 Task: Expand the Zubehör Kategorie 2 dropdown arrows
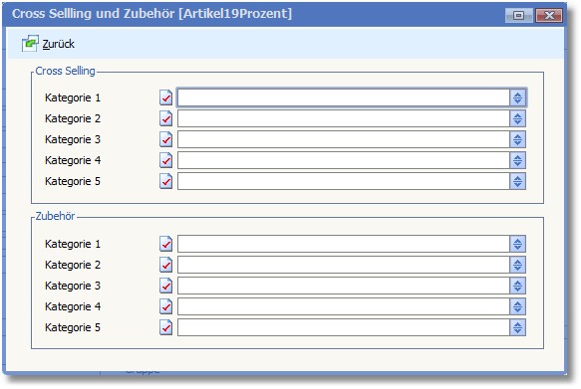pyautogui.click(x=517, y=265)
